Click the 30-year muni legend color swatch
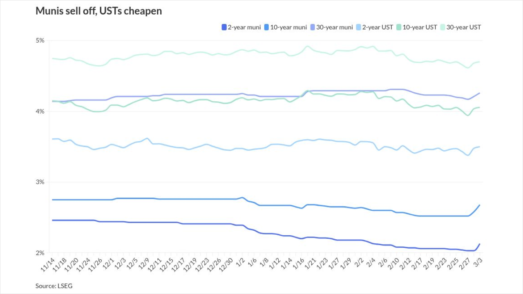Image resolution: width=523 pixels, height=294 pixels. (x=313, y=27)
